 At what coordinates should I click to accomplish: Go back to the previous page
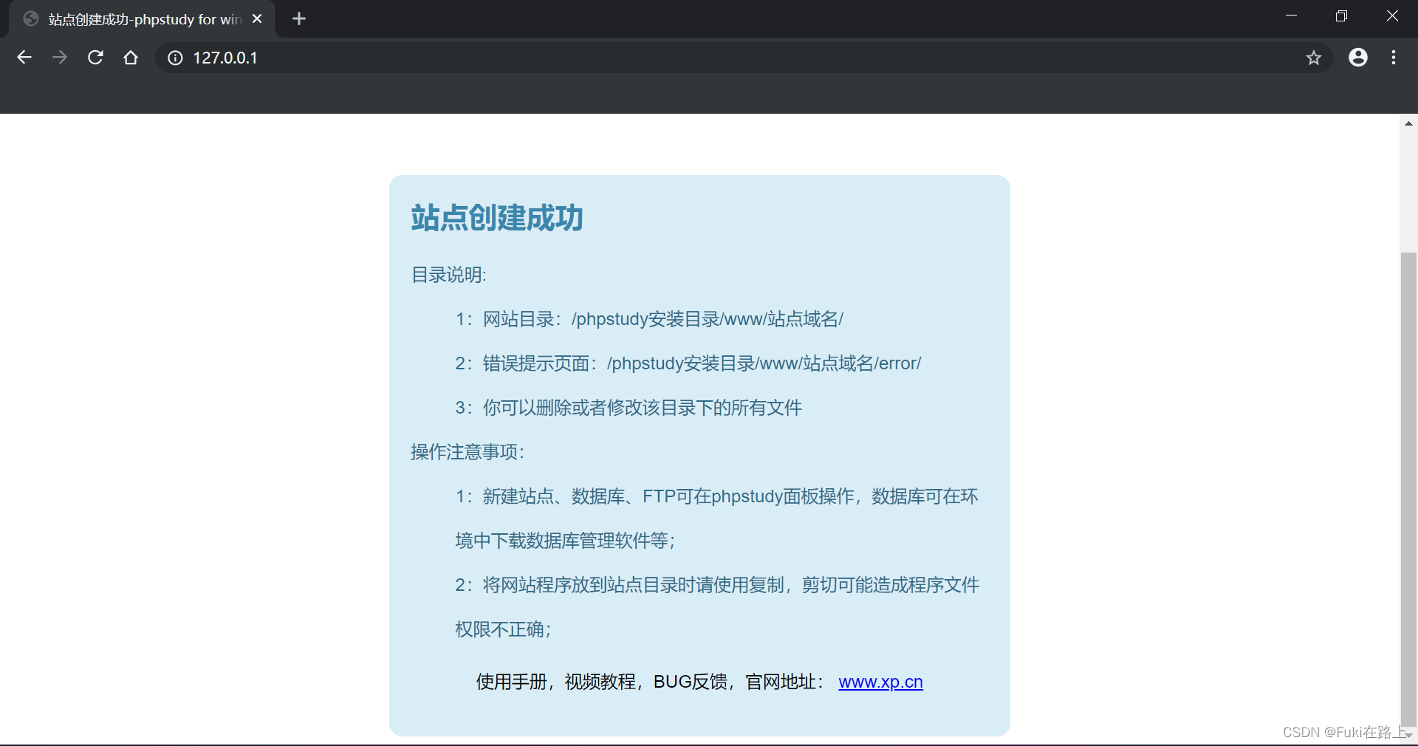click(24, 58)
